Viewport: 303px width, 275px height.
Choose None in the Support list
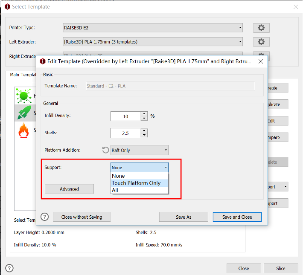coord(140,176)
